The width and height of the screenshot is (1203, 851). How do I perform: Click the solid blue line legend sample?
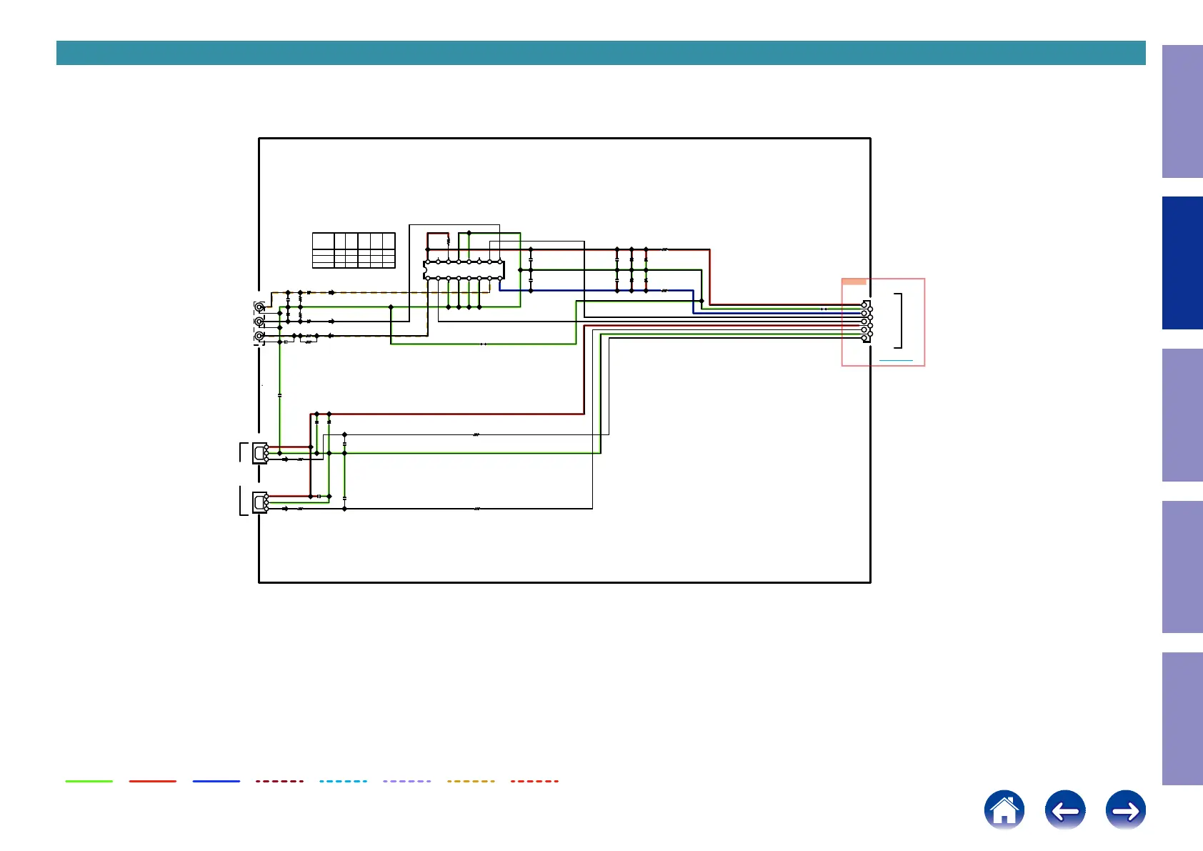216,781
